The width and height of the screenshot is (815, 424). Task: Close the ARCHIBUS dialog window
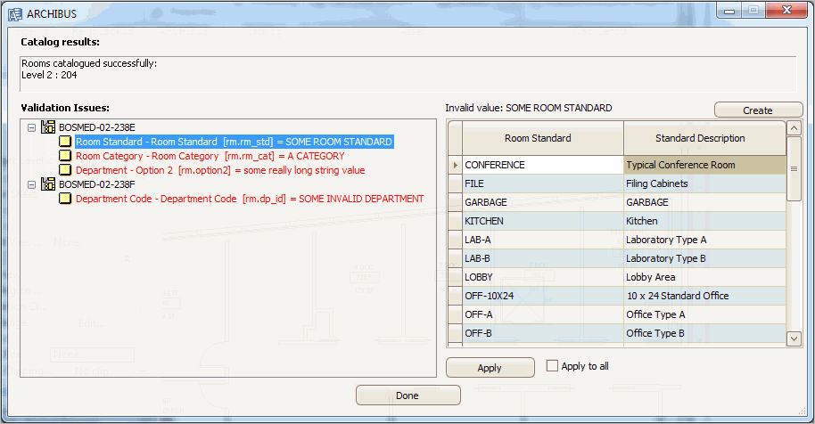tap(787, 11)
